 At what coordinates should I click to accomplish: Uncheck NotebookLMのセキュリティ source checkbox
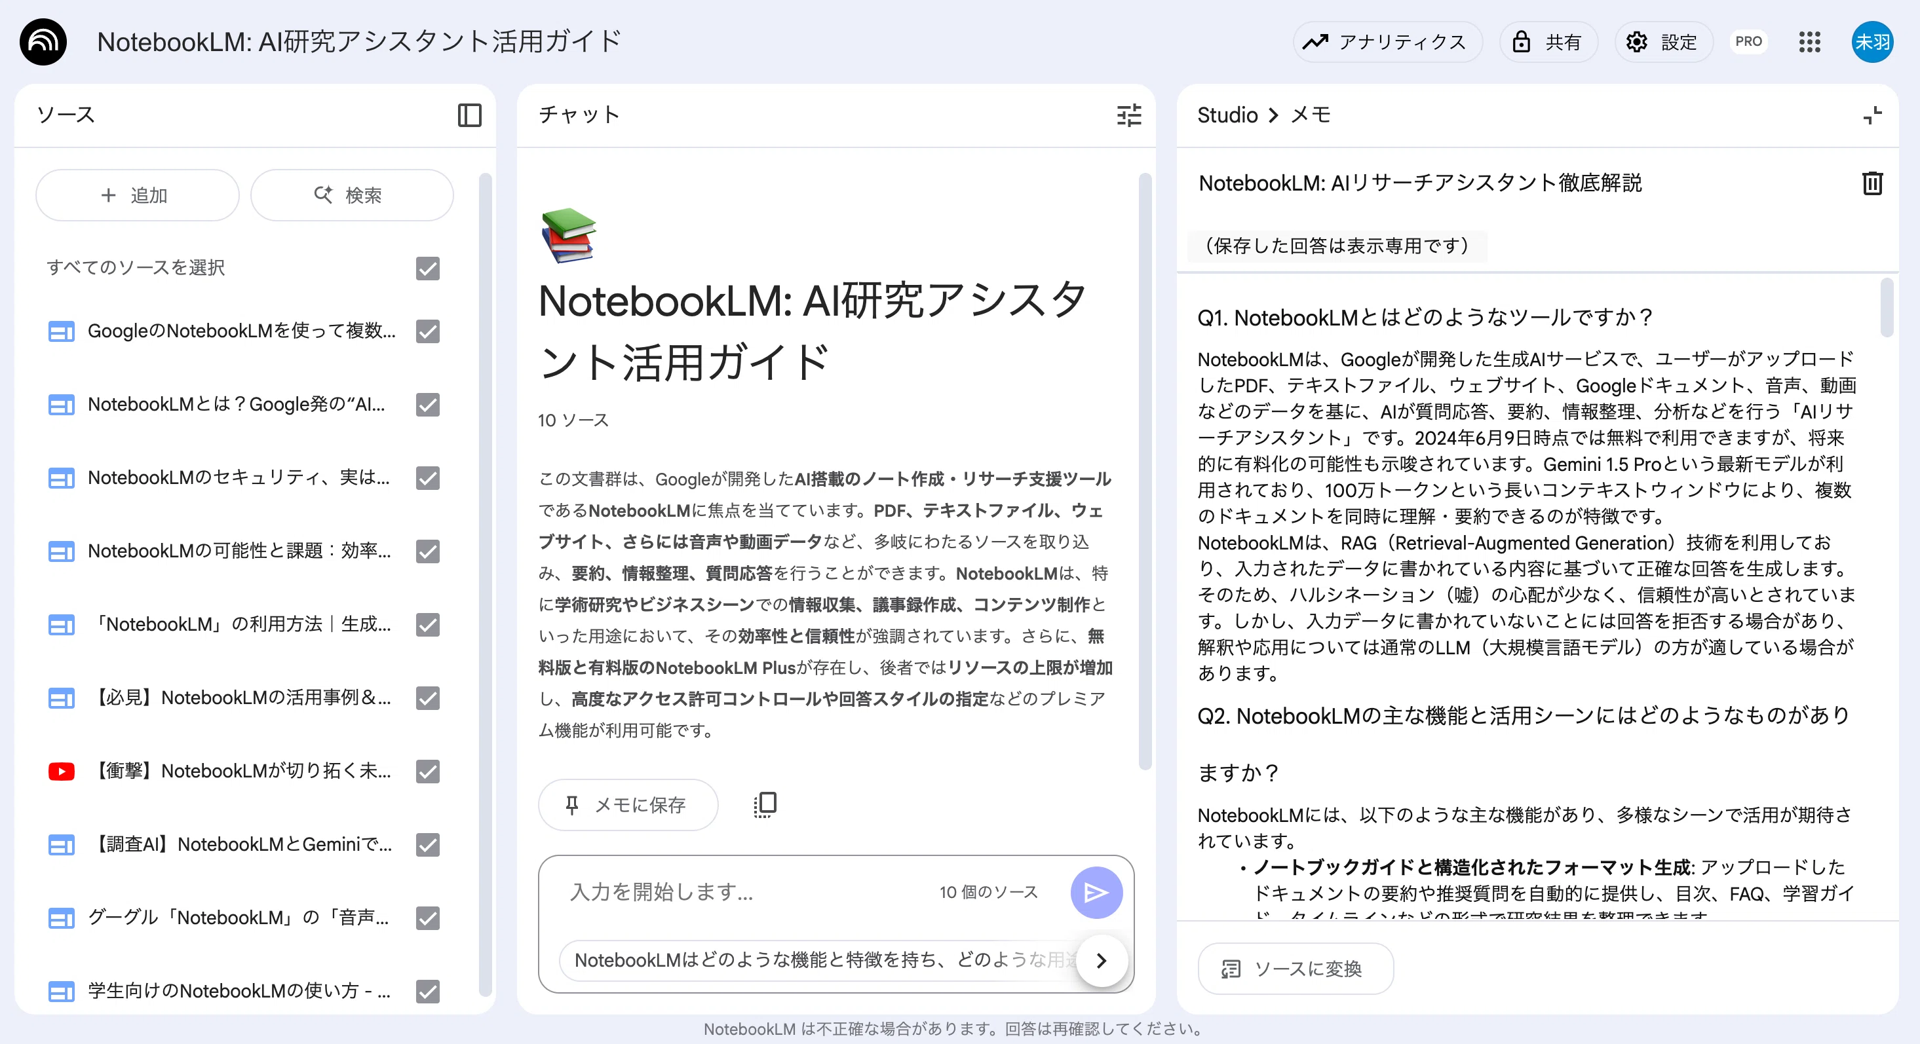click(428, 477)
